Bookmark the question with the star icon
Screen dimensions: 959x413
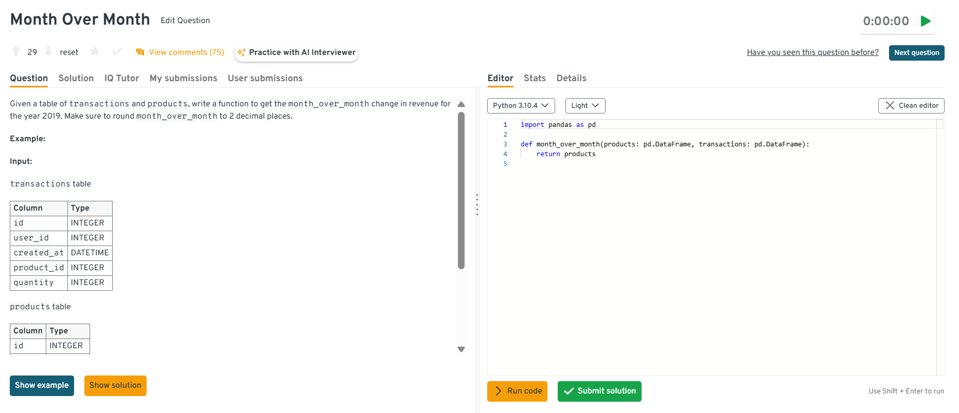(95, 51)
